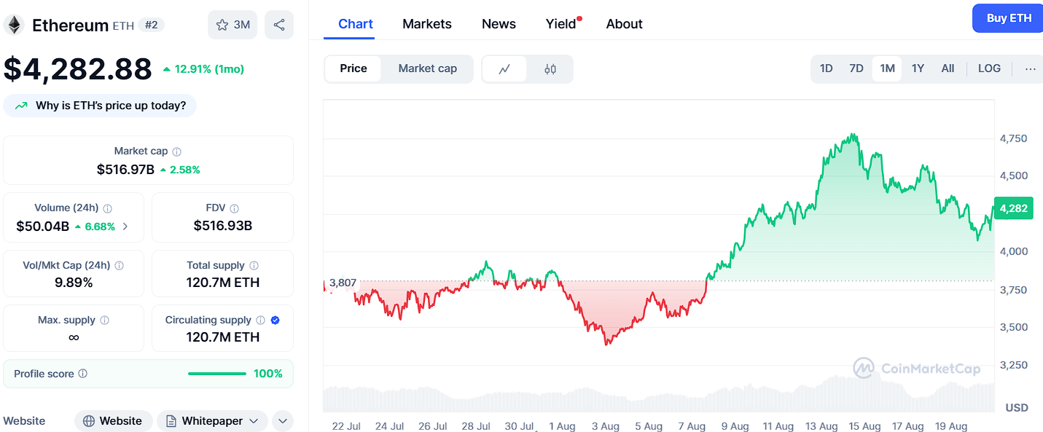Set chart range to 1M

(887, 68)
